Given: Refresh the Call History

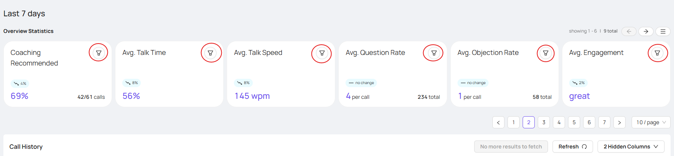Looking at the screenshot, I should click(573, 147).
